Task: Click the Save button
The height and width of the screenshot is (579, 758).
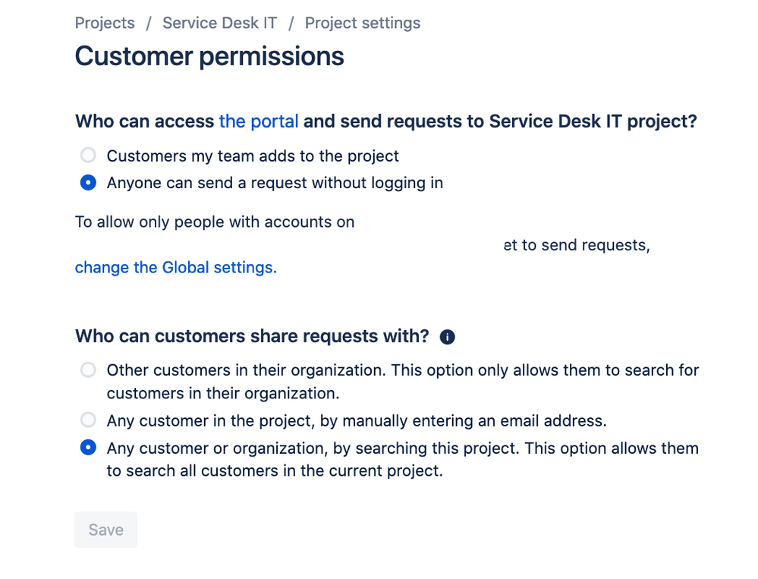Action: coord(106,530)
